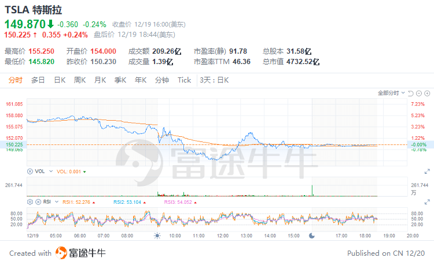Open the 分钟 minute chart tab
This screenshot has width=434, height=265.
coord(162,80)
